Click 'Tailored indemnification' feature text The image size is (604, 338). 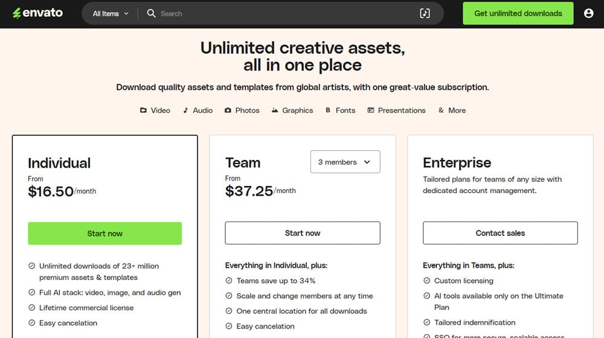(475, 322)
